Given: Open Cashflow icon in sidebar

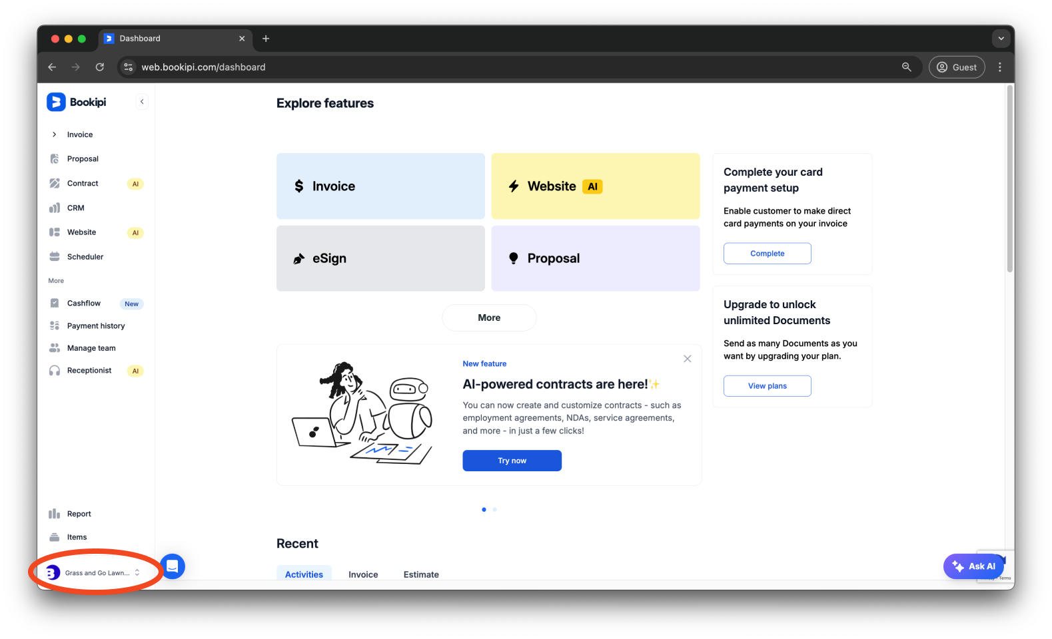Looking at the screenshot, I should click(x=55, y=304).
